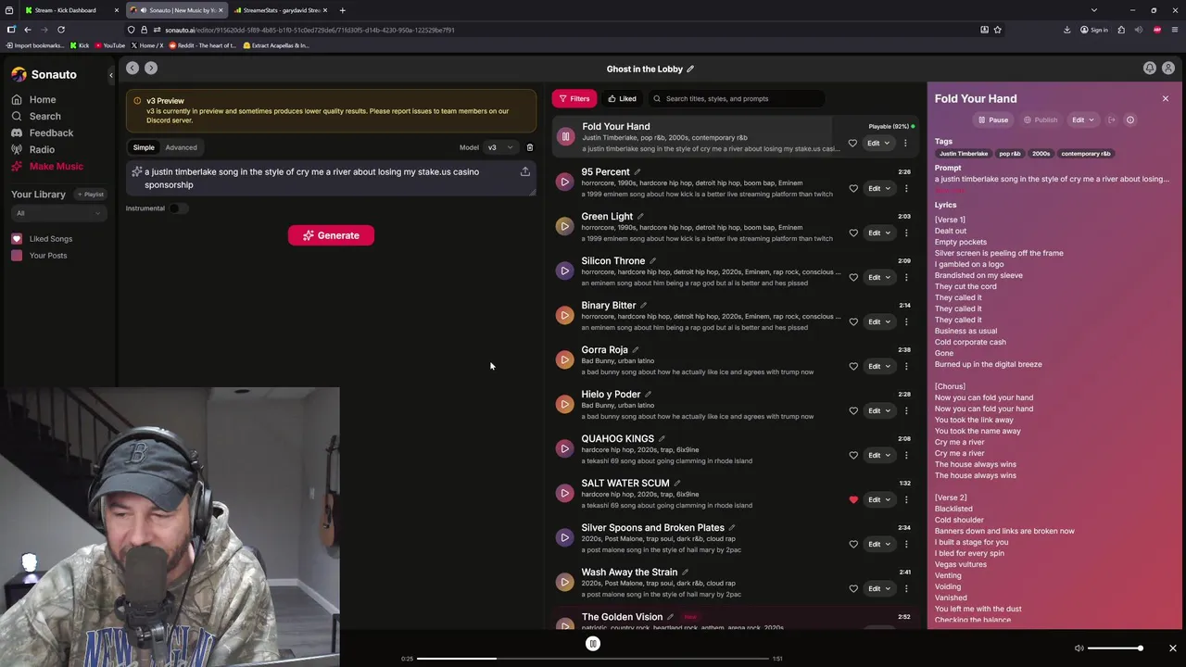Screen dimensions: 1186x667
Task: Toggle the Instrumental switch
Action: point(178,208)
